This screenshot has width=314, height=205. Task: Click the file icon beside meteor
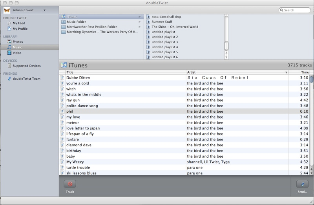(x=62, y=122)
